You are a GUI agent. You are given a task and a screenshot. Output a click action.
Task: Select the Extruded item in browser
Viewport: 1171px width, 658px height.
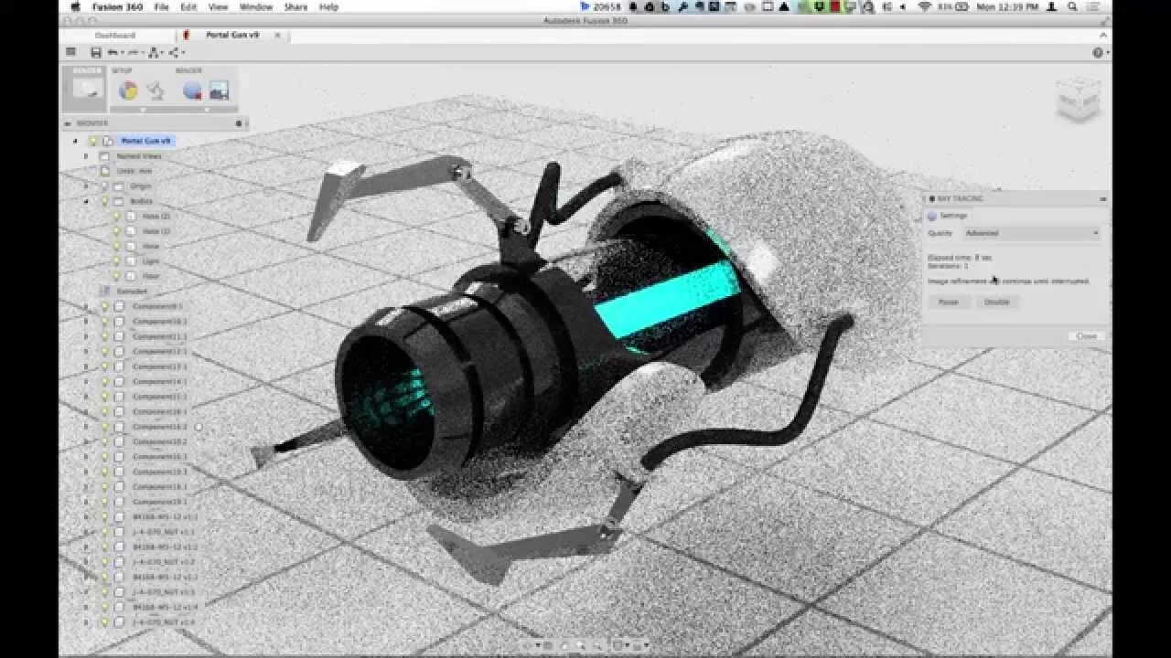(132, 292)
